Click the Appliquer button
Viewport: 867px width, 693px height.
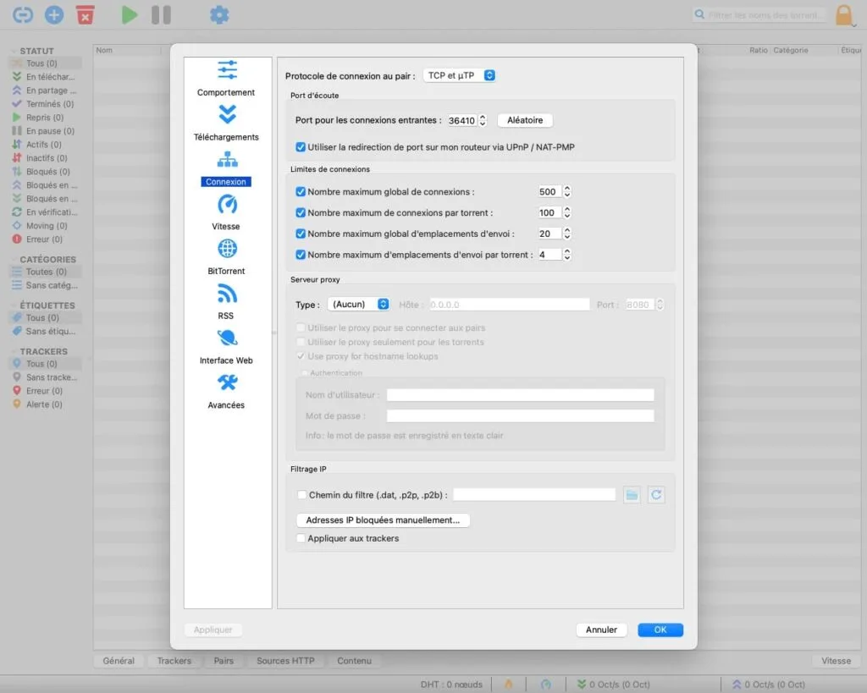(x=213, y=630)
